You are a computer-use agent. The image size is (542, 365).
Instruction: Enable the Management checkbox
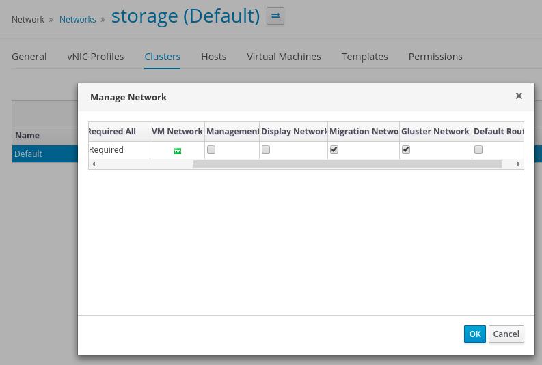pos(211,150)
